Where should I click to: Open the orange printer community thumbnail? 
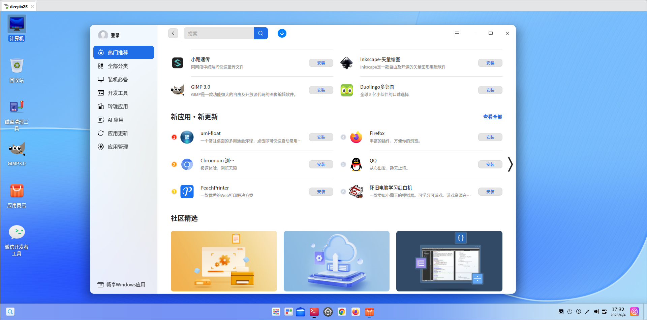tap(224, 261)
